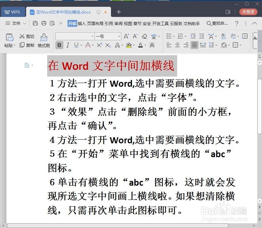Click the Document Assistant (文档助手) tab

click(192, 23)
